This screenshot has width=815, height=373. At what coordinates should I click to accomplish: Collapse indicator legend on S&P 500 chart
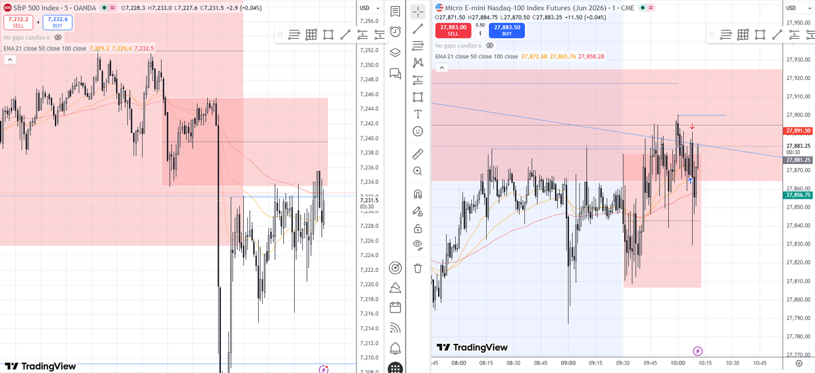click(x=10, y=60)
